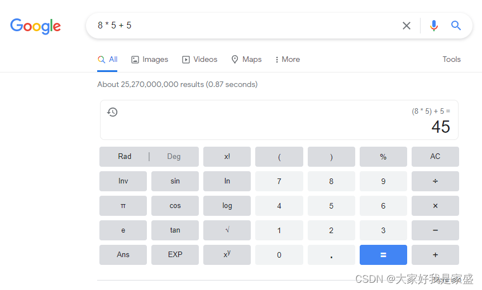Screen dimensions: 482x290
Task: Click the expression (8 * 5) + 5 =
Action: click(431, 111)
